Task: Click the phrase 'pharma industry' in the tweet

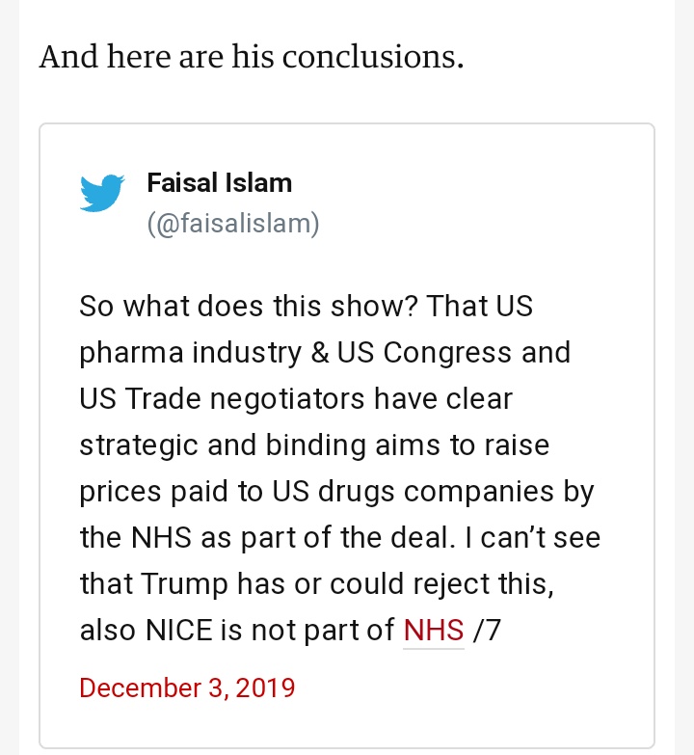Action: (190, 352)
